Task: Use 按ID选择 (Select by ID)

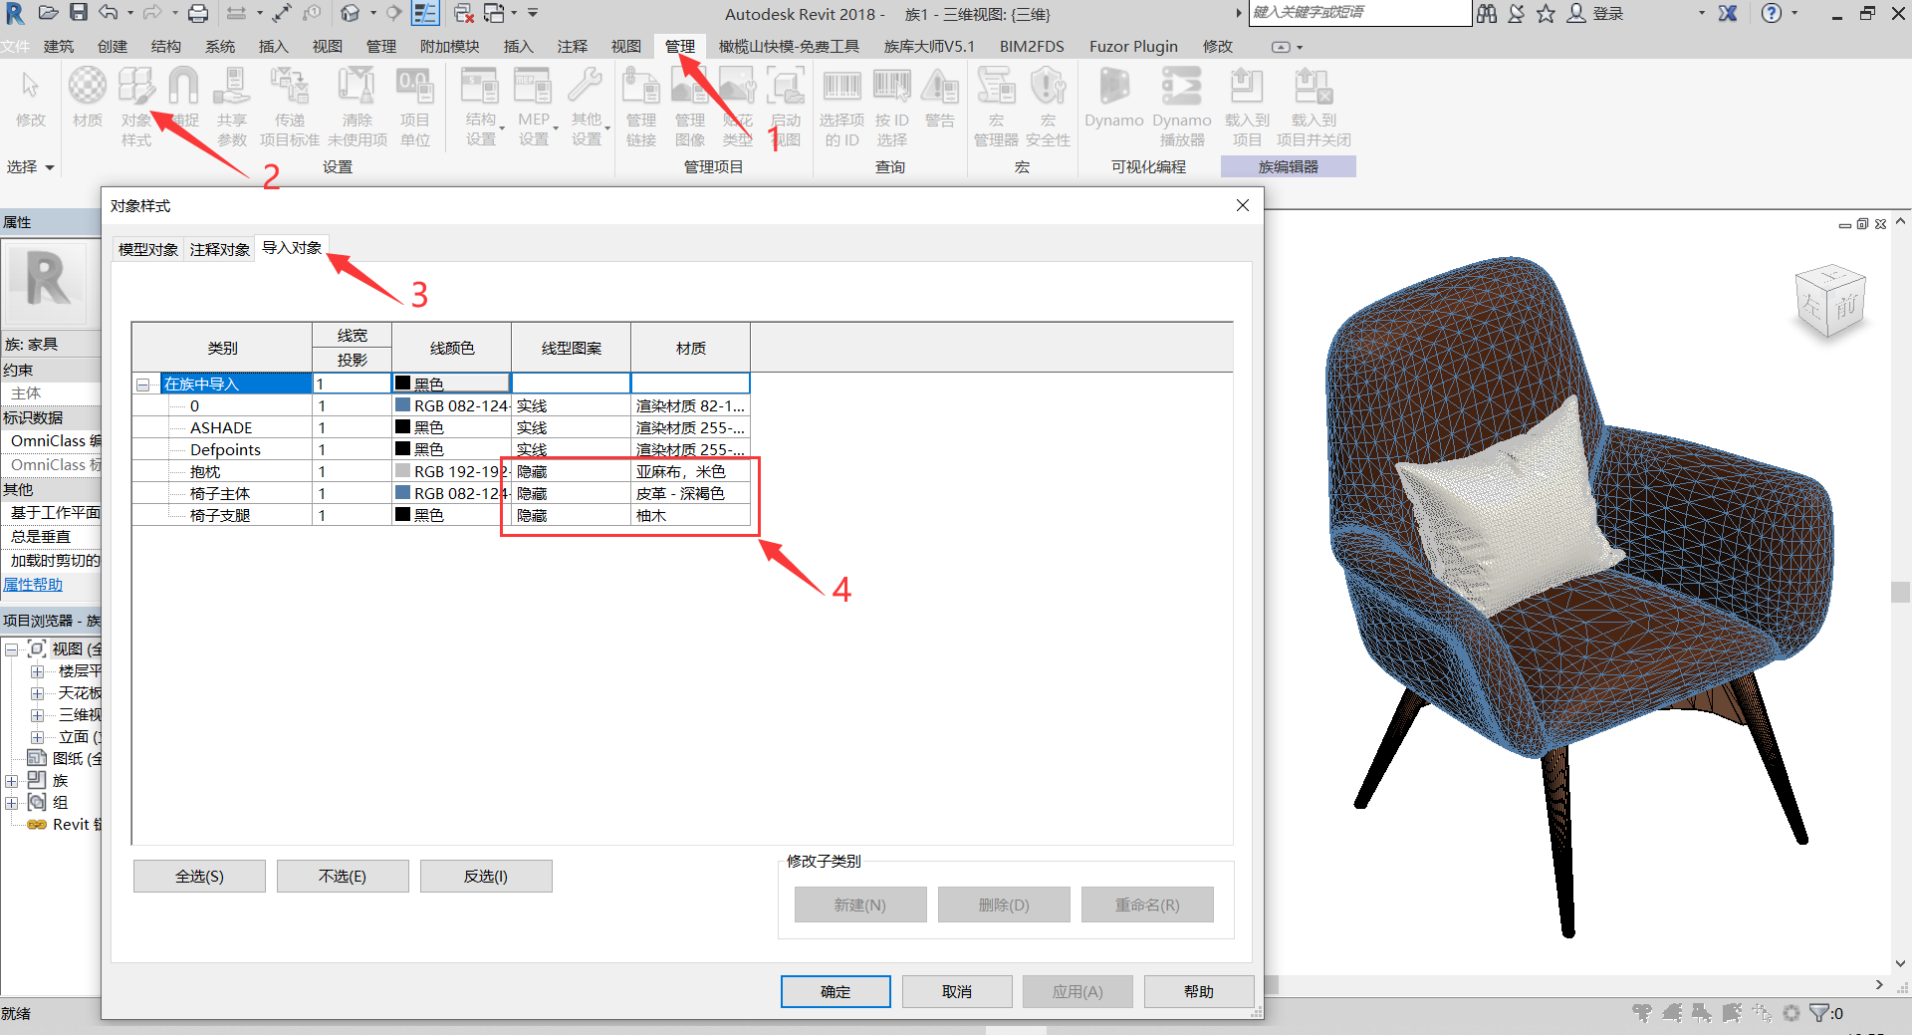Action: pyautogui.click(x=891, y=105)
